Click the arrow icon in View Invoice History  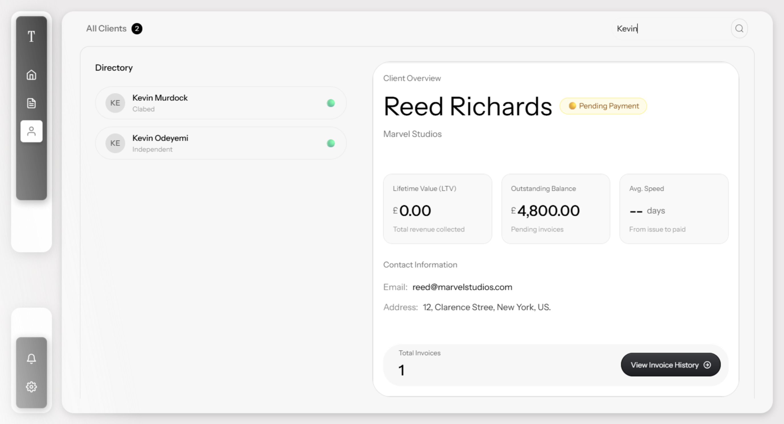(707, 365)
